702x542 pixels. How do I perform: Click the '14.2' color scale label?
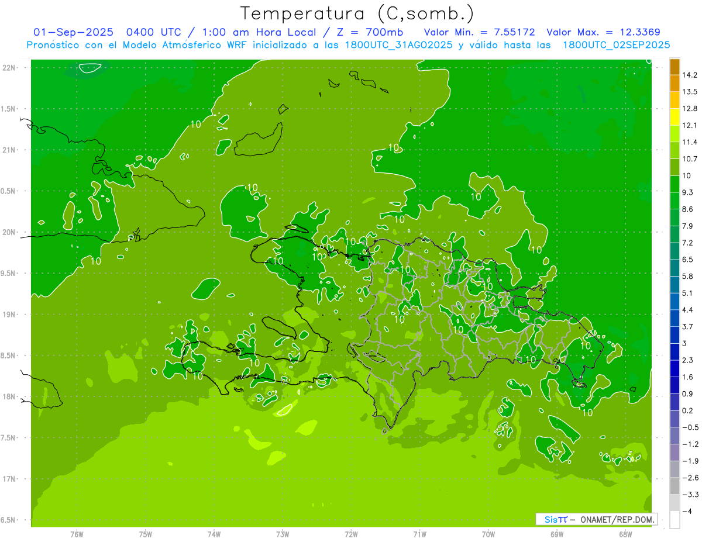(x=690, y=75)
